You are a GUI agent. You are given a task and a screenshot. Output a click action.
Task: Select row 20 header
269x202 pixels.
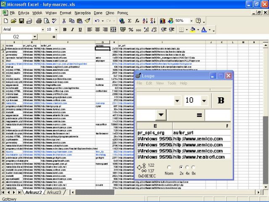(x=3, y=103)
